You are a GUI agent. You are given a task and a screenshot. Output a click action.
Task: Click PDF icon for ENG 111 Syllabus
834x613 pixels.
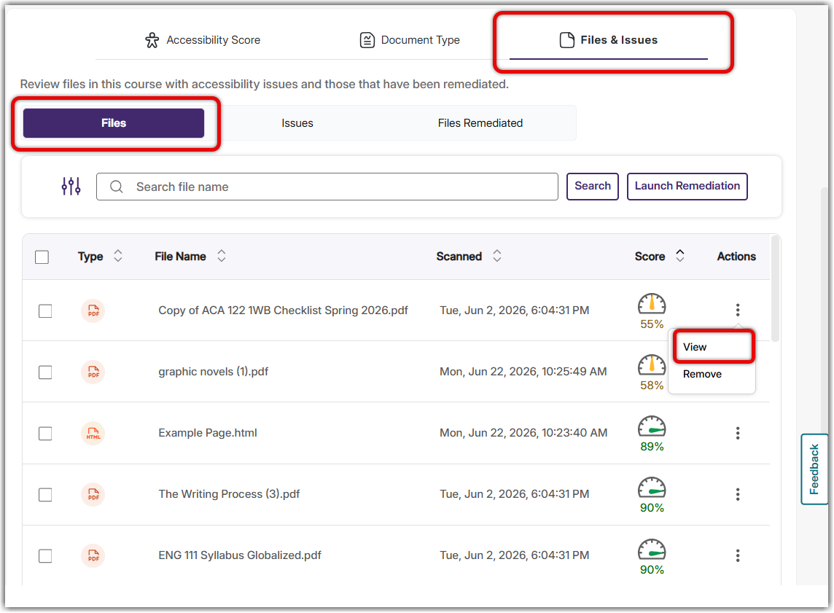(x=93, y=555)
